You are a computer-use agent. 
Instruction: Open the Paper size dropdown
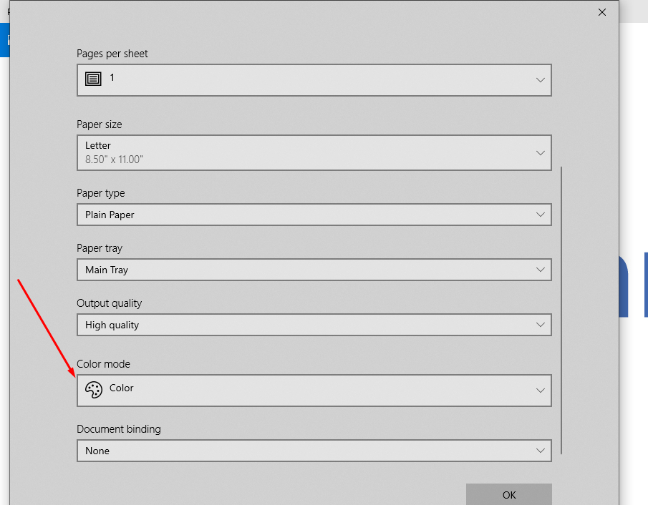314,152
